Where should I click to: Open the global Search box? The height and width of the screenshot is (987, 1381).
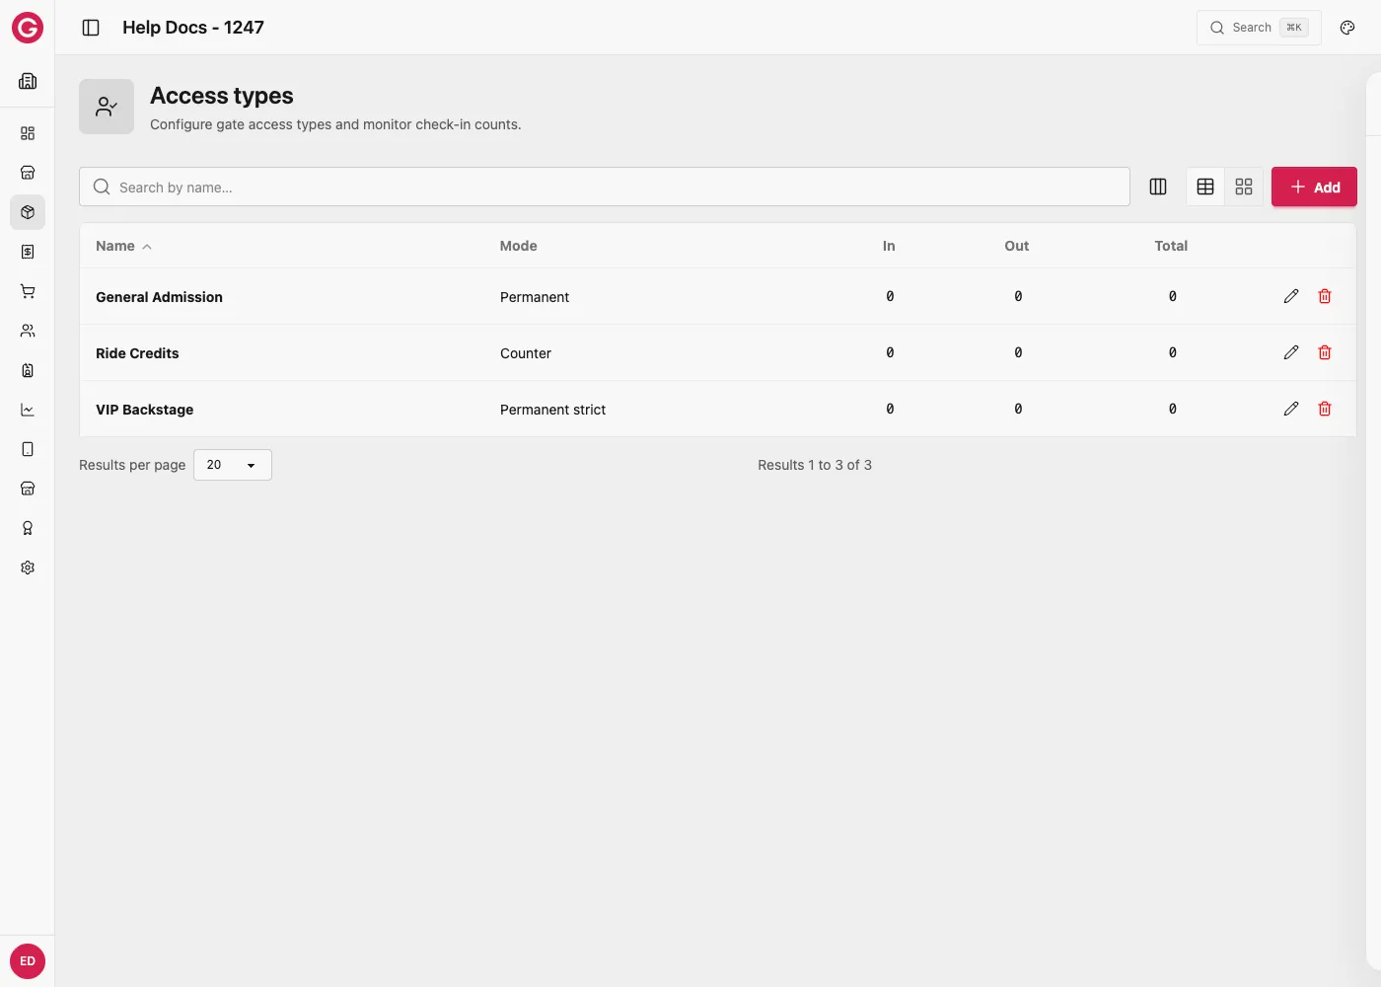point(1259,28)
